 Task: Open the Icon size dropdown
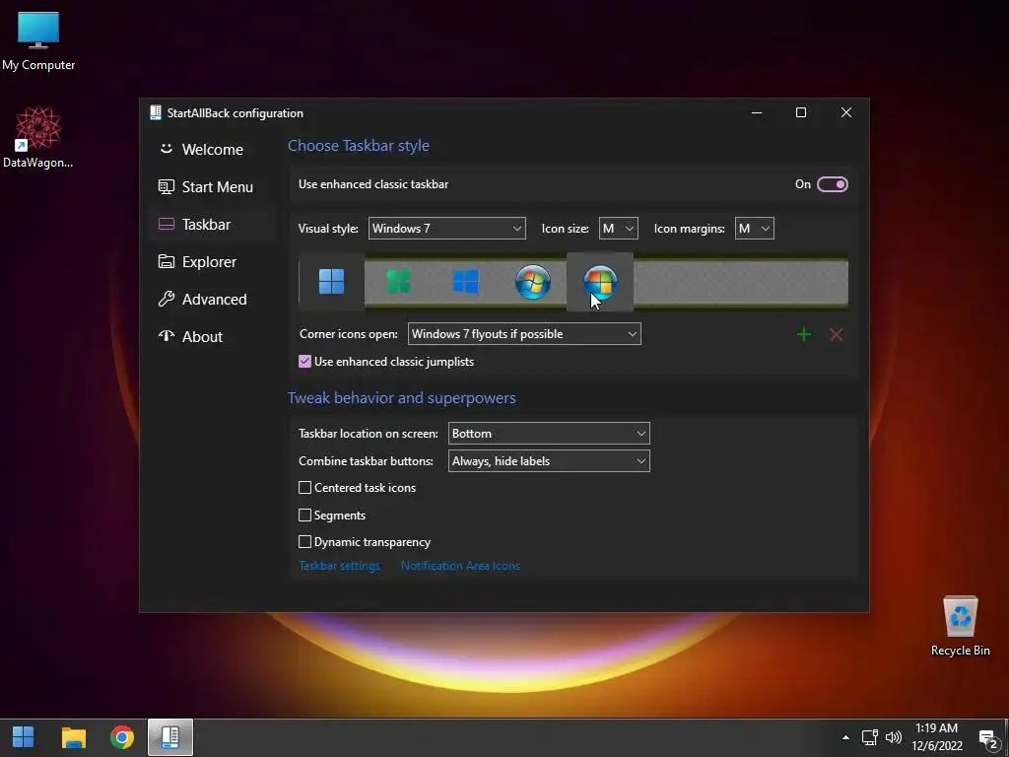(x=619, y=229)
